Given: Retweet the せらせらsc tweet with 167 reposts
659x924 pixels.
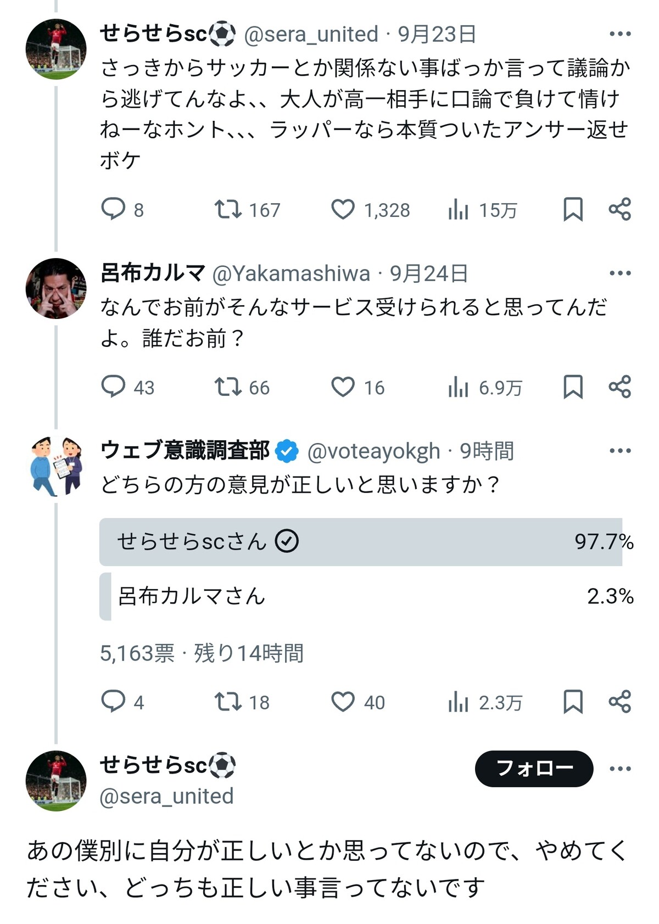Looking at the screenshot, I should click(227, 209).
